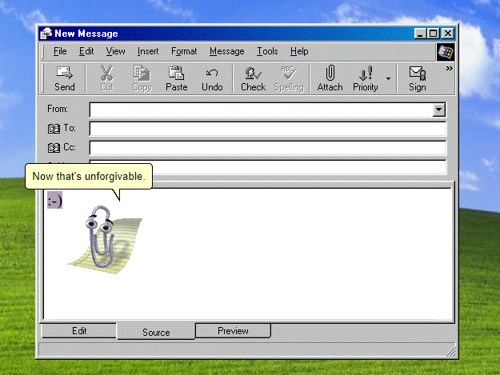Click the highlighted :-) smiley text
Screen dimensions: 500x375
(55, 201)
